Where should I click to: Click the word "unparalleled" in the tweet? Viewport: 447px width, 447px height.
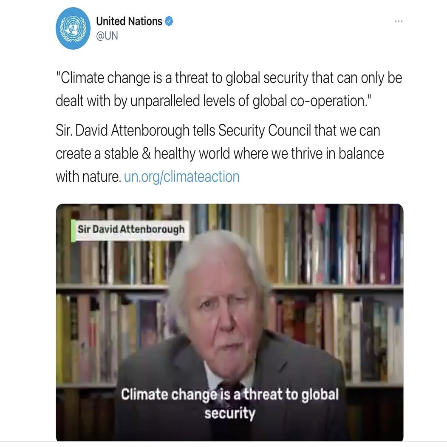point(165,101)
